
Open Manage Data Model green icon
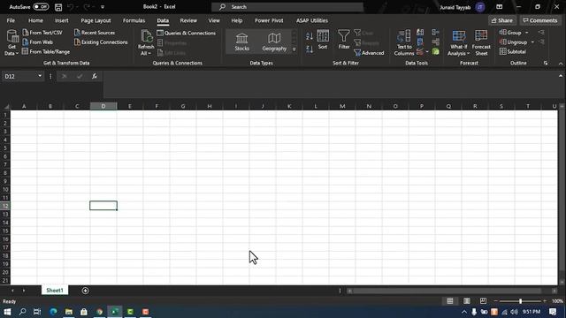pyautogui.click(x=436, y=52)
